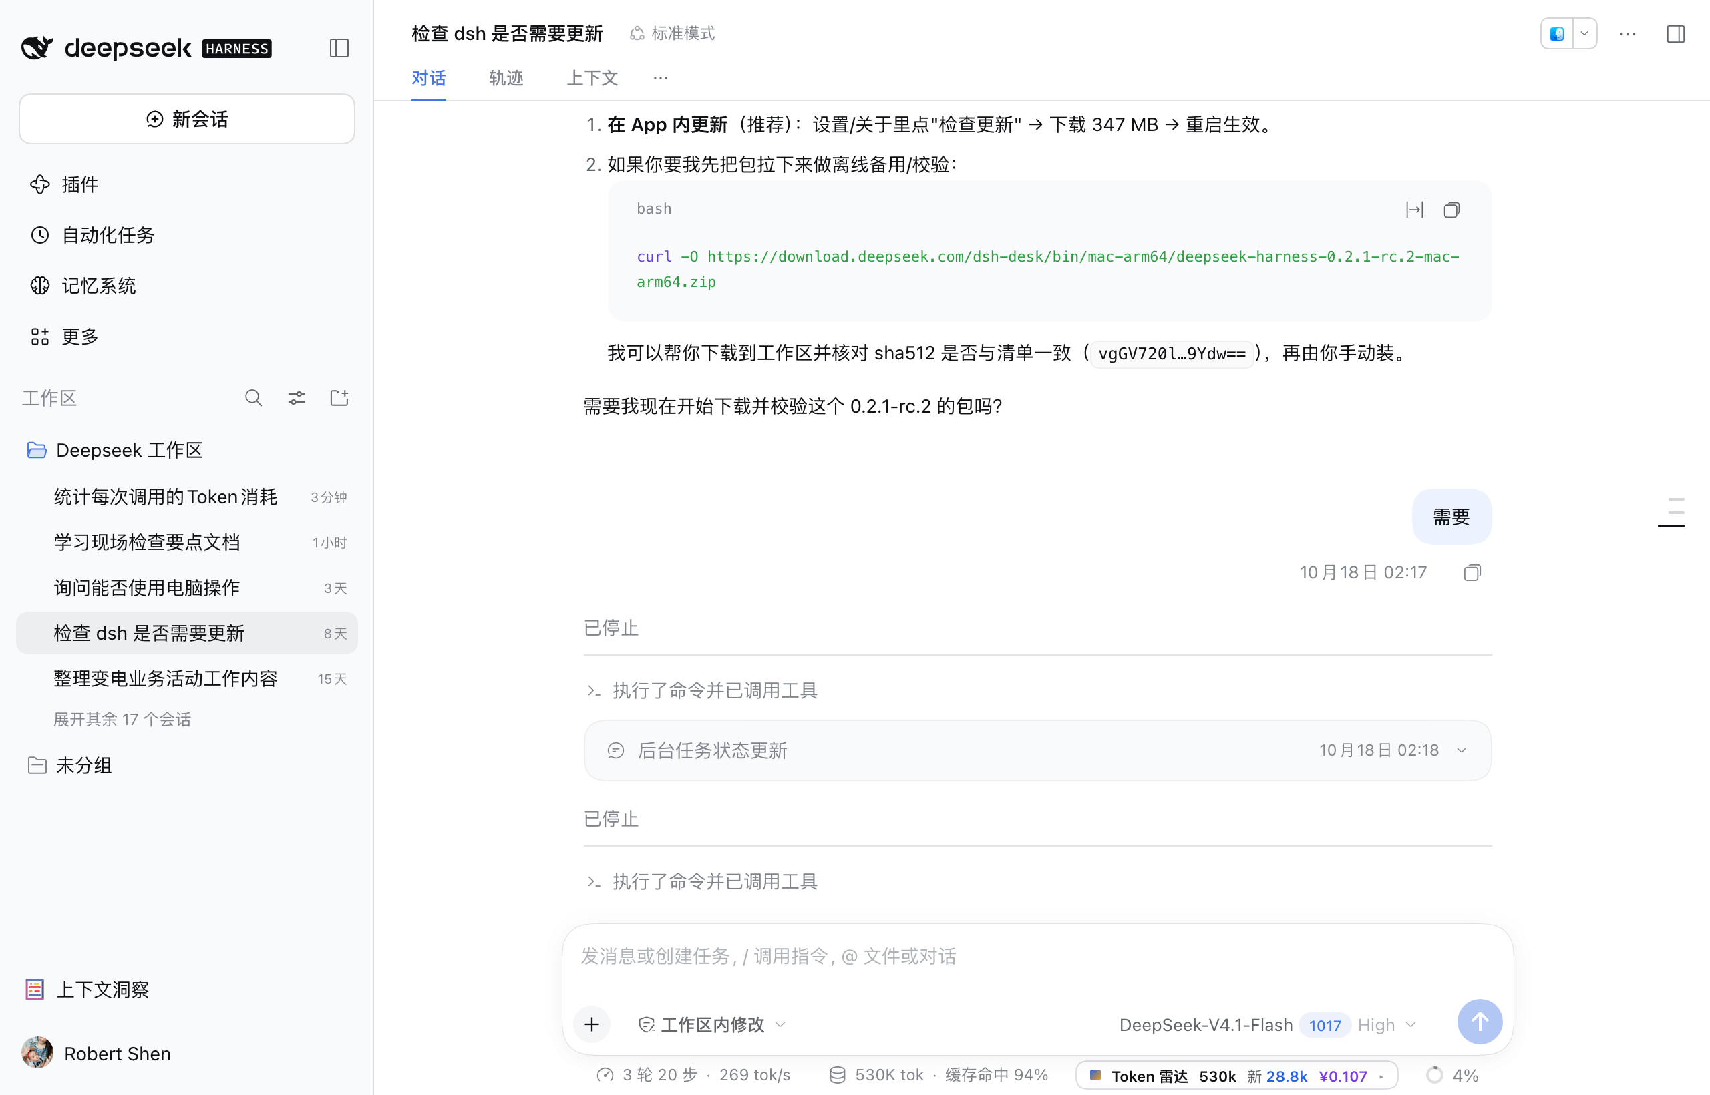Viewport: 1710px width, 1095px height.
Task: Open conversation 统计每次调用的Token消耗
Action: point(186,497)
